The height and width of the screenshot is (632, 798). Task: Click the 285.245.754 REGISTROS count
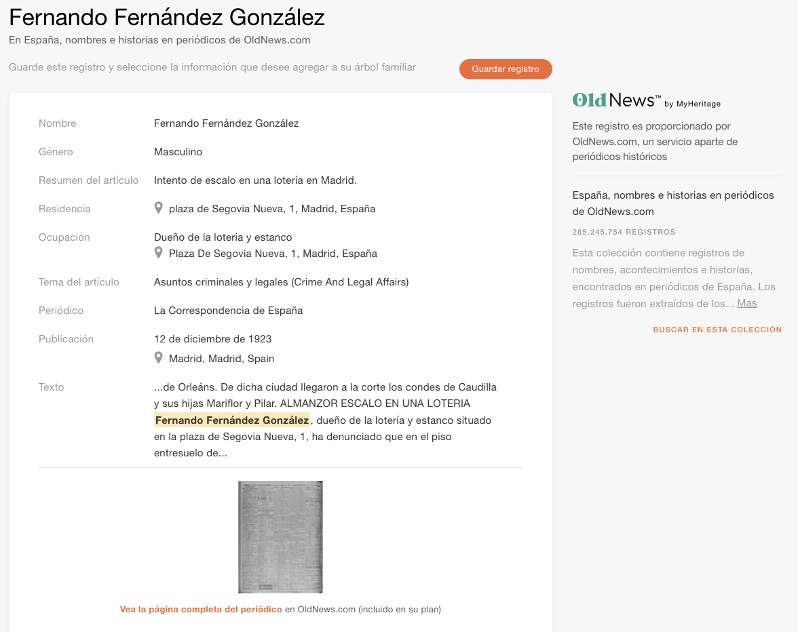(624, 232)
